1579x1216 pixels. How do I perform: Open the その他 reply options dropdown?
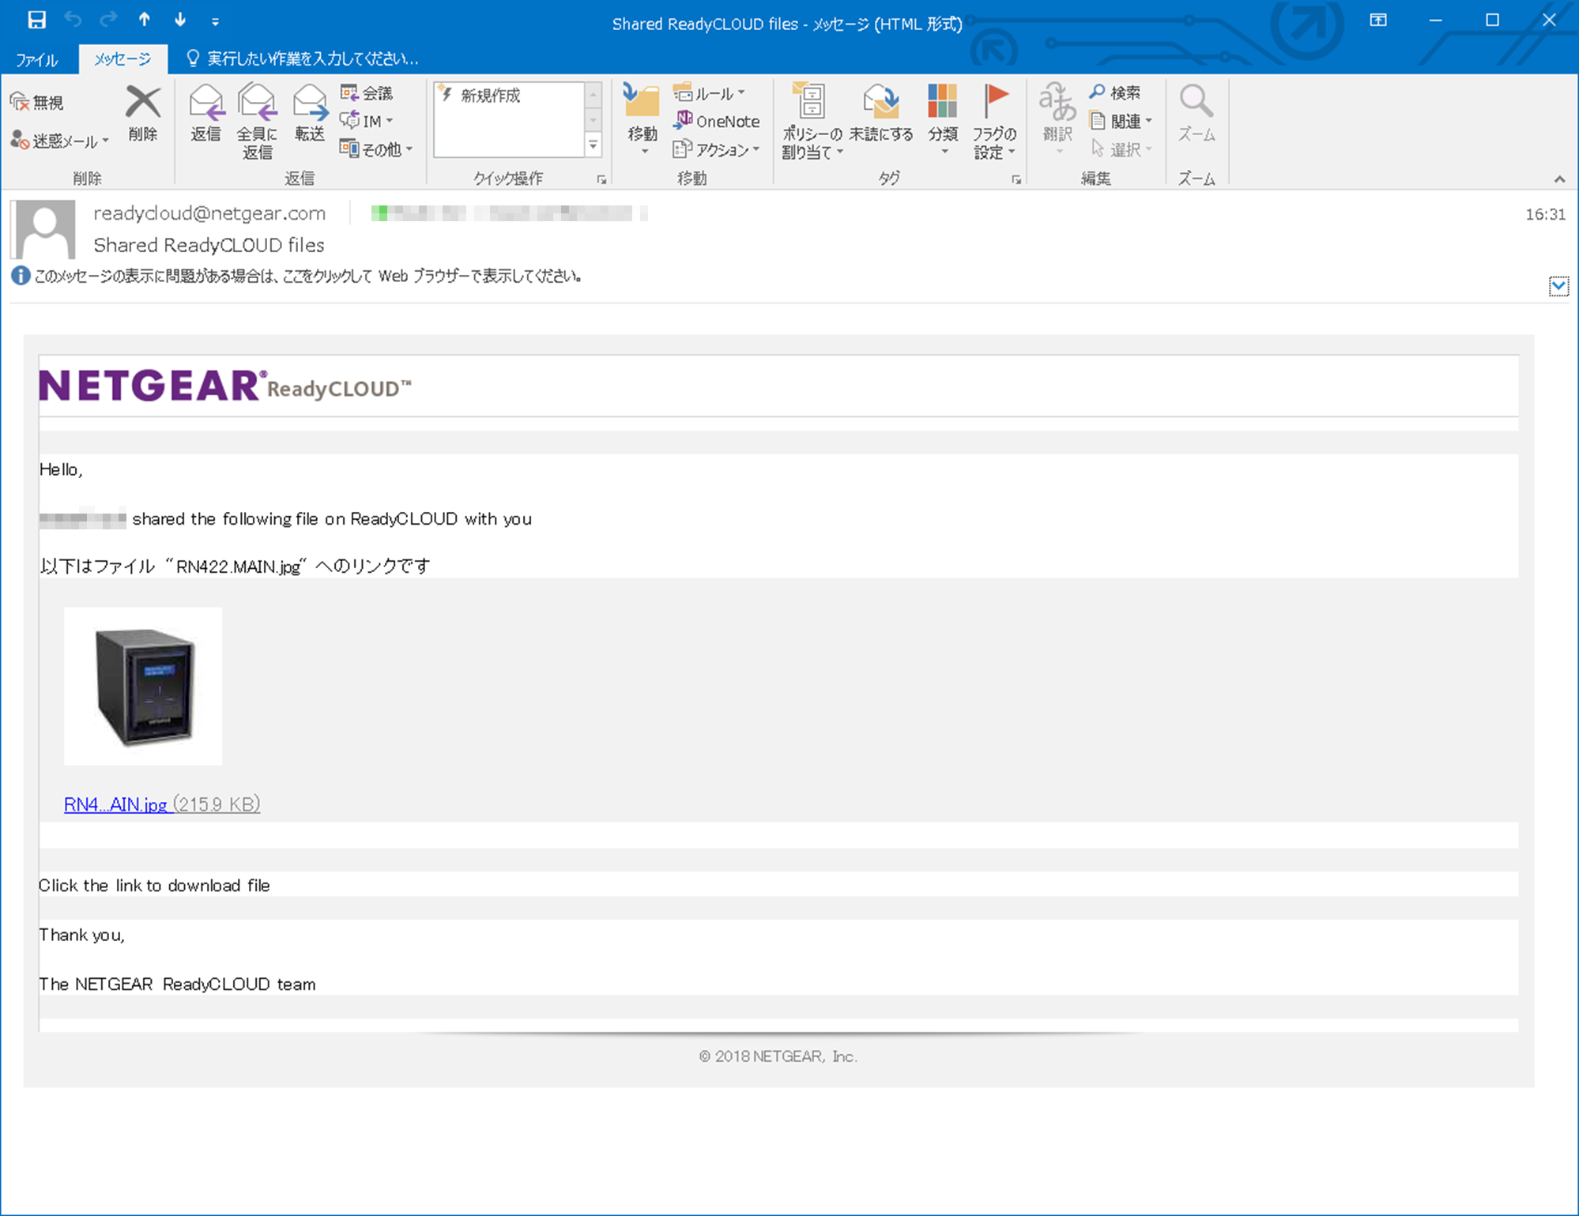pyautogui.click(x=376, y=149)
